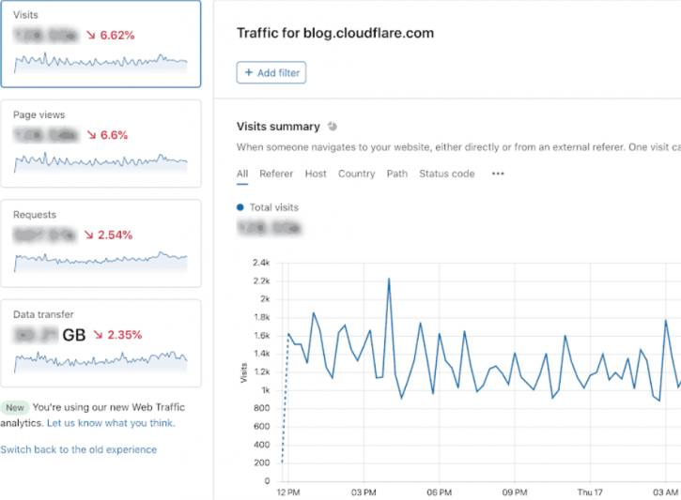The image size is (681, 500).
Task: Select the Page views metric card
Action: pyautogui.click(x=101, y=144)
